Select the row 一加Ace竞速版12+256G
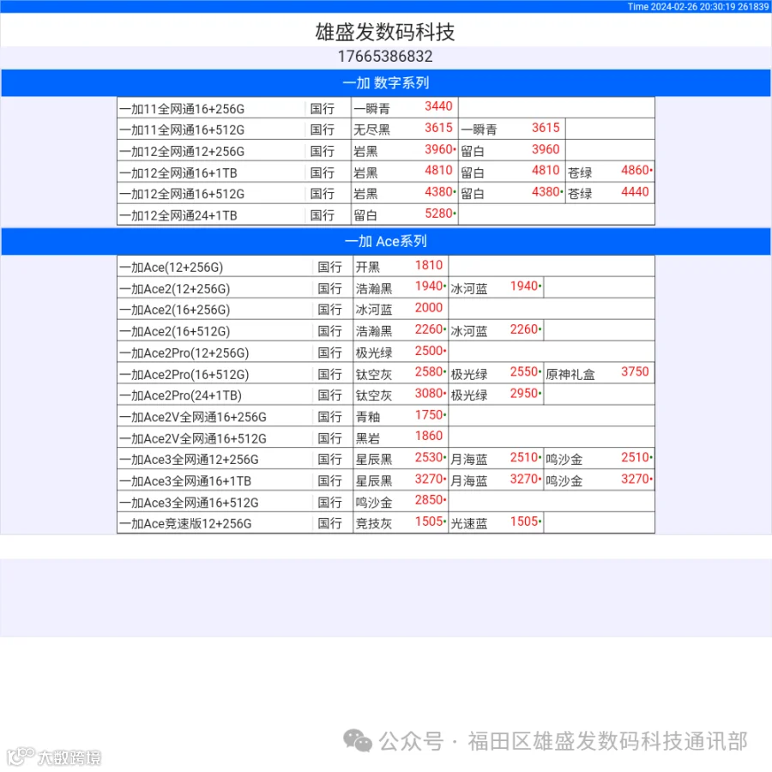Viewport: 772px width, 772px height. pos(386,523)
